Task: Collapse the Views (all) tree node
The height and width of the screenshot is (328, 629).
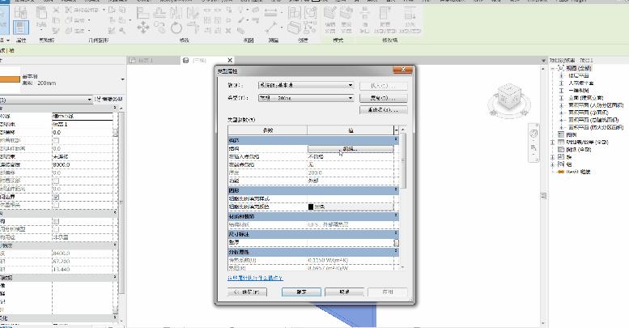Action: click(x=552, y=68)
